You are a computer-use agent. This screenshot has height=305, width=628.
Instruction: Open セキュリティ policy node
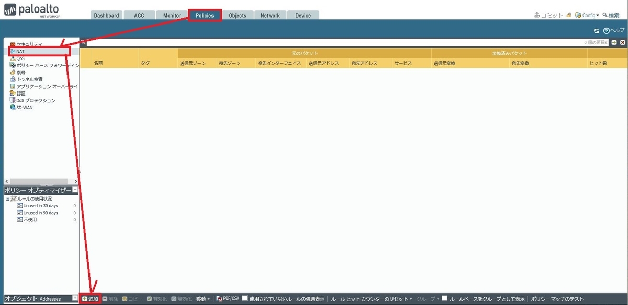click(x=26, y=44)
